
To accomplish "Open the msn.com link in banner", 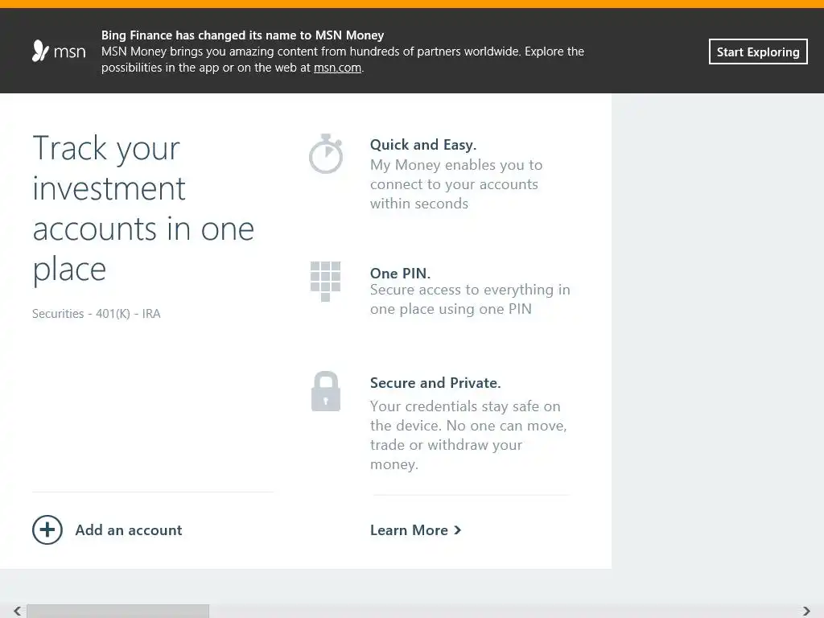I will point(337,68).
